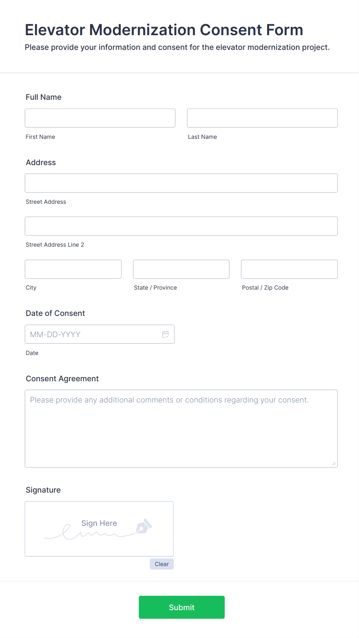Click inside the Last Name field
This screenshot has height=638, width=359.
click(262, 118)
